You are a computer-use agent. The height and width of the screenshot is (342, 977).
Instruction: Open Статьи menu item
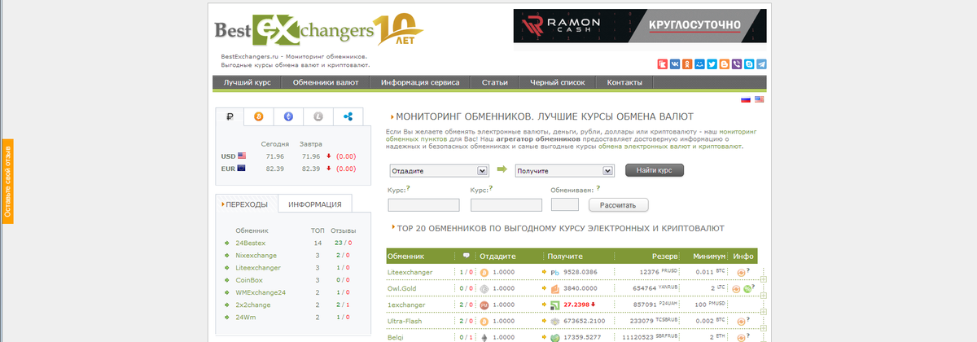click(x=494, y=83)
